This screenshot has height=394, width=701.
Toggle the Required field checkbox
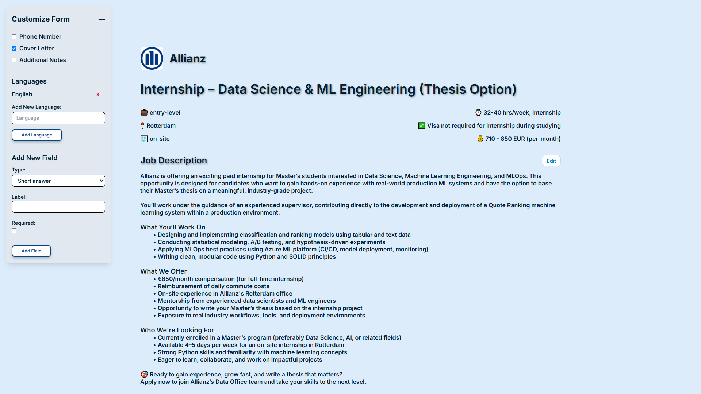14,231
